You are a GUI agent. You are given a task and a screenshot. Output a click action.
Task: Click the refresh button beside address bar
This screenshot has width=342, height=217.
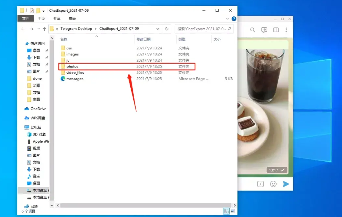point(167,29)
